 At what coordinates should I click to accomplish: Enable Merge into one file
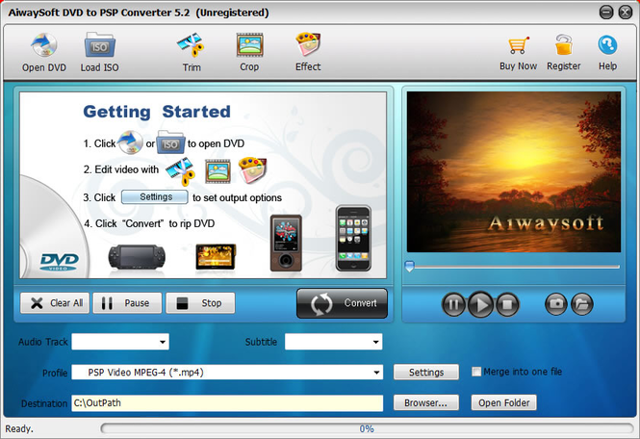(476, 372)
